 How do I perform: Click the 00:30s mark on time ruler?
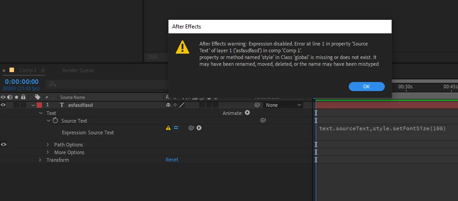point(406,87)
